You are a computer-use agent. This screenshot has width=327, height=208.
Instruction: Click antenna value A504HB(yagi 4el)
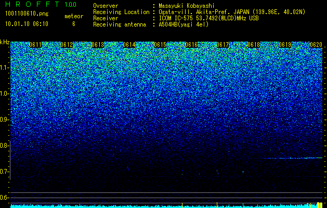tap(184, 24)
